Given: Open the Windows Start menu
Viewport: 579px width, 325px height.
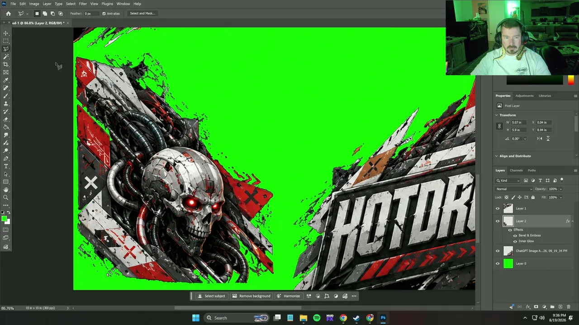Looking at the screenshot, I should click(196, 318).
